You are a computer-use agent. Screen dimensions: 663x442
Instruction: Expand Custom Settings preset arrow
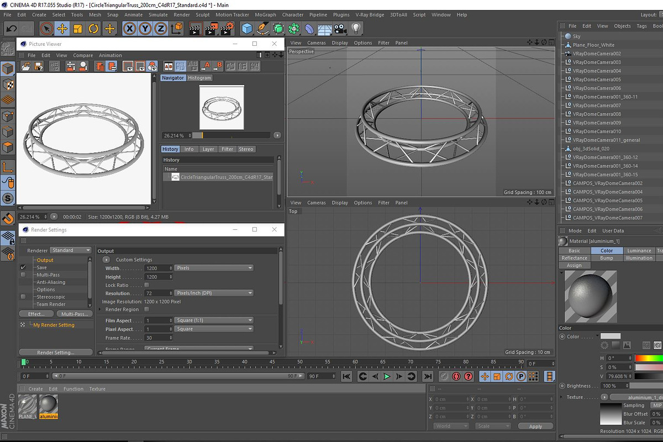pyautogui.click(x=106, y=260)
